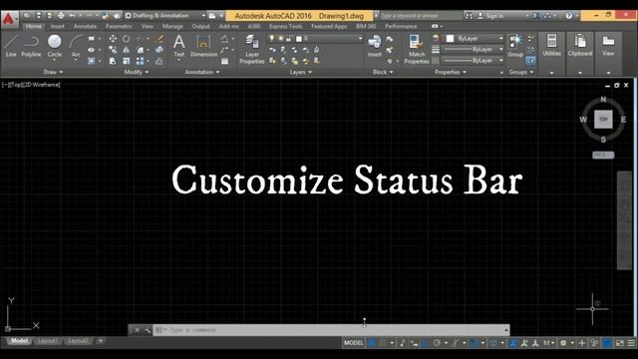Click the Undo arrow in quick access toolbar
Image resolution: width=638 pixels, height=359 pixels.
(72, 16)
